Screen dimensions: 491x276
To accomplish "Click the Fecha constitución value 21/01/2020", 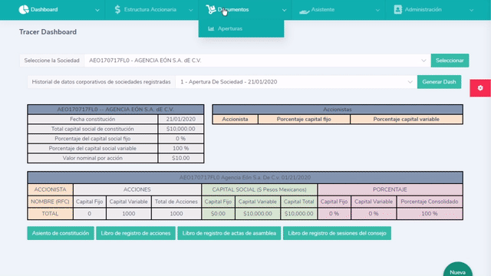I will click(x=181, y=120).
